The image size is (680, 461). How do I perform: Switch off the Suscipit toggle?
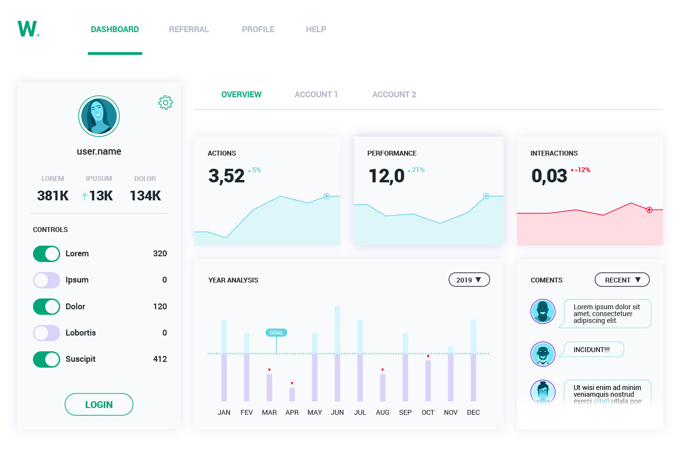47,359
